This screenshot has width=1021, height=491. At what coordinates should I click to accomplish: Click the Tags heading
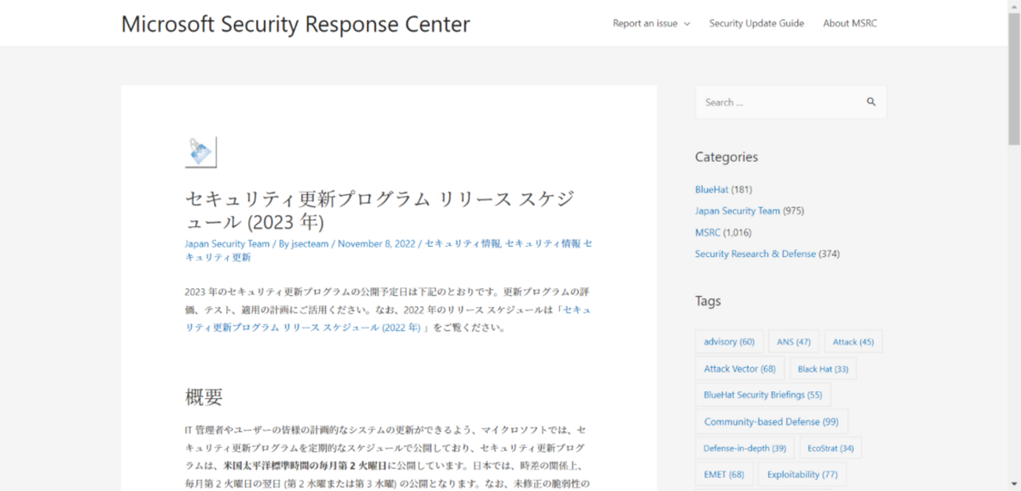(x=708, y=301)
